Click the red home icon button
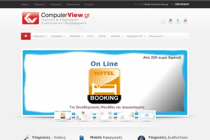Viewport: 210px width, 140px height. pos(26,36)
